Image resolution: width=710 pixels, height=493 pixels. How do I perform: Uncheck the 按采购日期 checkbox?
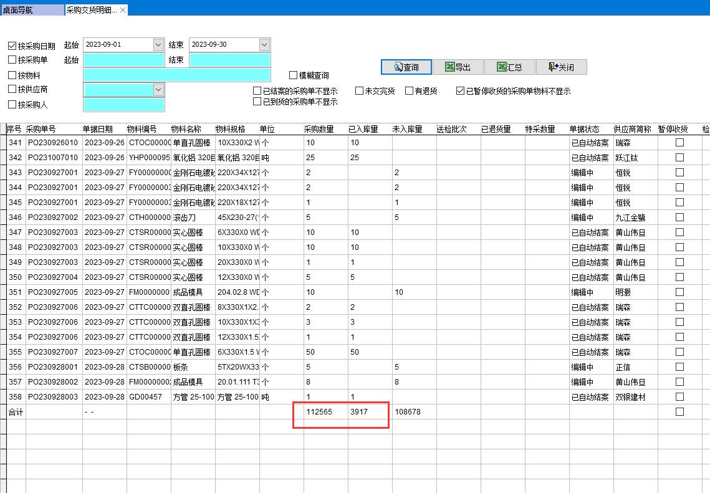(12, 45)
